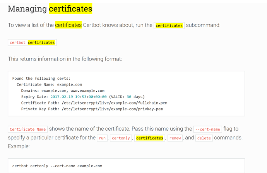Click the Private Key Path privkey.pem line
The image size is (267, 173).
[x=92, y=109]
